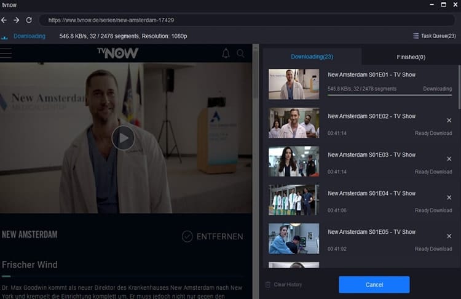Viewport: 461px width, 299px height.
Task: Select the Downloading(23) tab
Action: (x=312, y=57)
